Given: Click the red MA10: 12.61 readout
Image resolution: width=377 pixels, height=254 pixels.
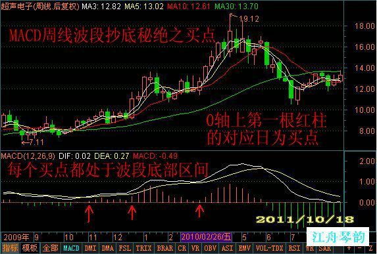Looking at the screenshot, I should point(188,7).
